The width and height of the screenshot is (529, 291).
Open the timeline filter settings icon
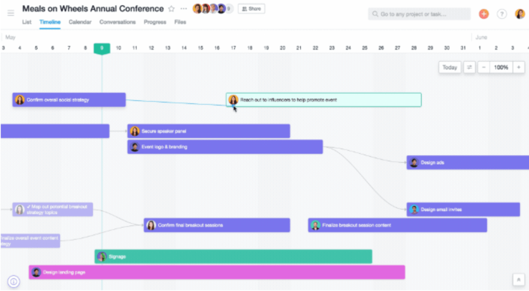tap(469, 67)
